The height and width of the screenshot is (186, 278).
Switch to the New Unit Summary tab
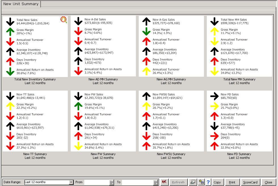(21, 4)
